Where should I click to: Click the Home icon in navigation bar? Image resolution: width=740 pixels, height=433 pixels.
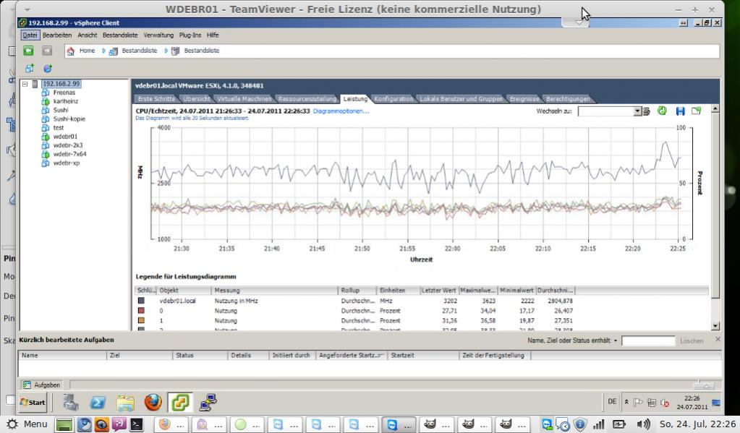(x=71, y=51)
